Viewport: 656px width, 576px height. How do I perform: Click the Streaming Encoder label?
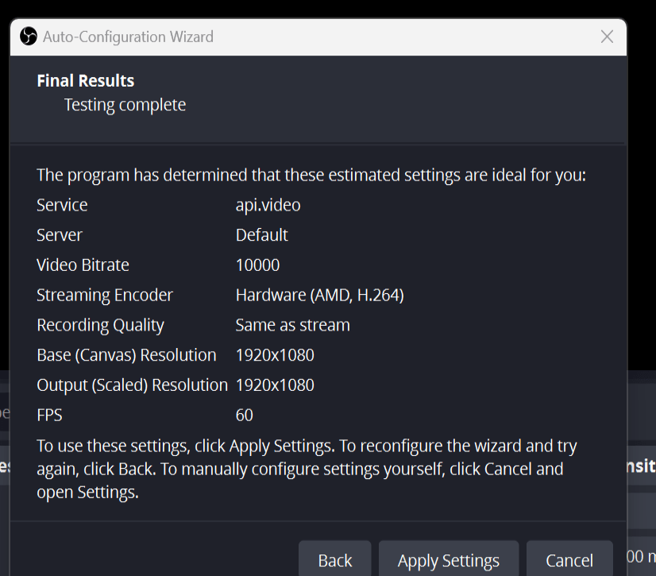click(105, 295)
